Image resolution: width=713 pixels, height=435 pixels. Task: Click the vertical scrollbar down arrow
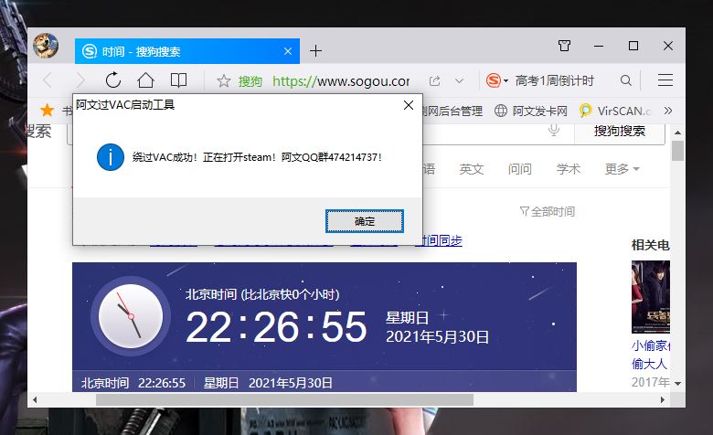pos(677,384)
